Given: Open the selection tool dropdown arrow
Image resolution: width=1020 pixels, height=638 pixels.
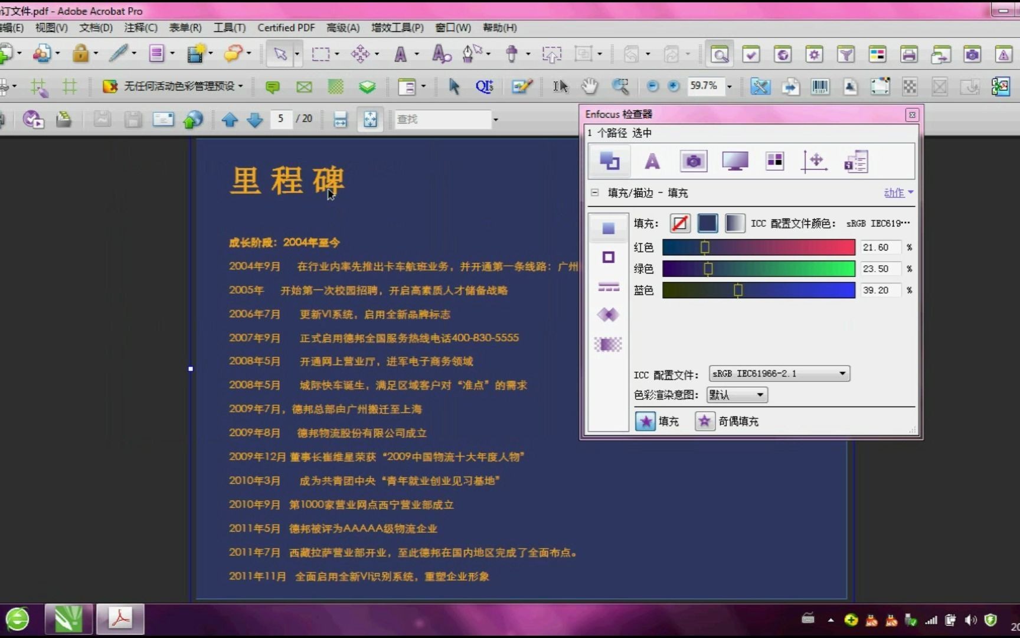Looking at the screenshot, I should click(x=297, y=54).
